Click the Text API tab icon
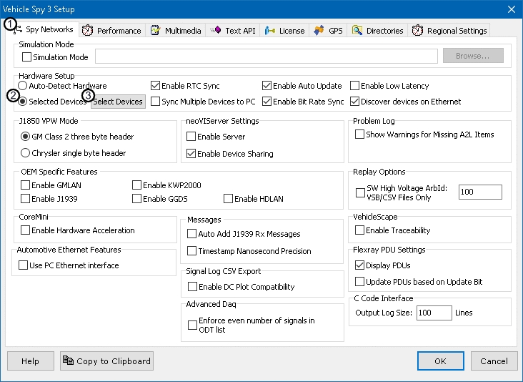The height and width of the screenshot is (382, 523). [215, 31]
